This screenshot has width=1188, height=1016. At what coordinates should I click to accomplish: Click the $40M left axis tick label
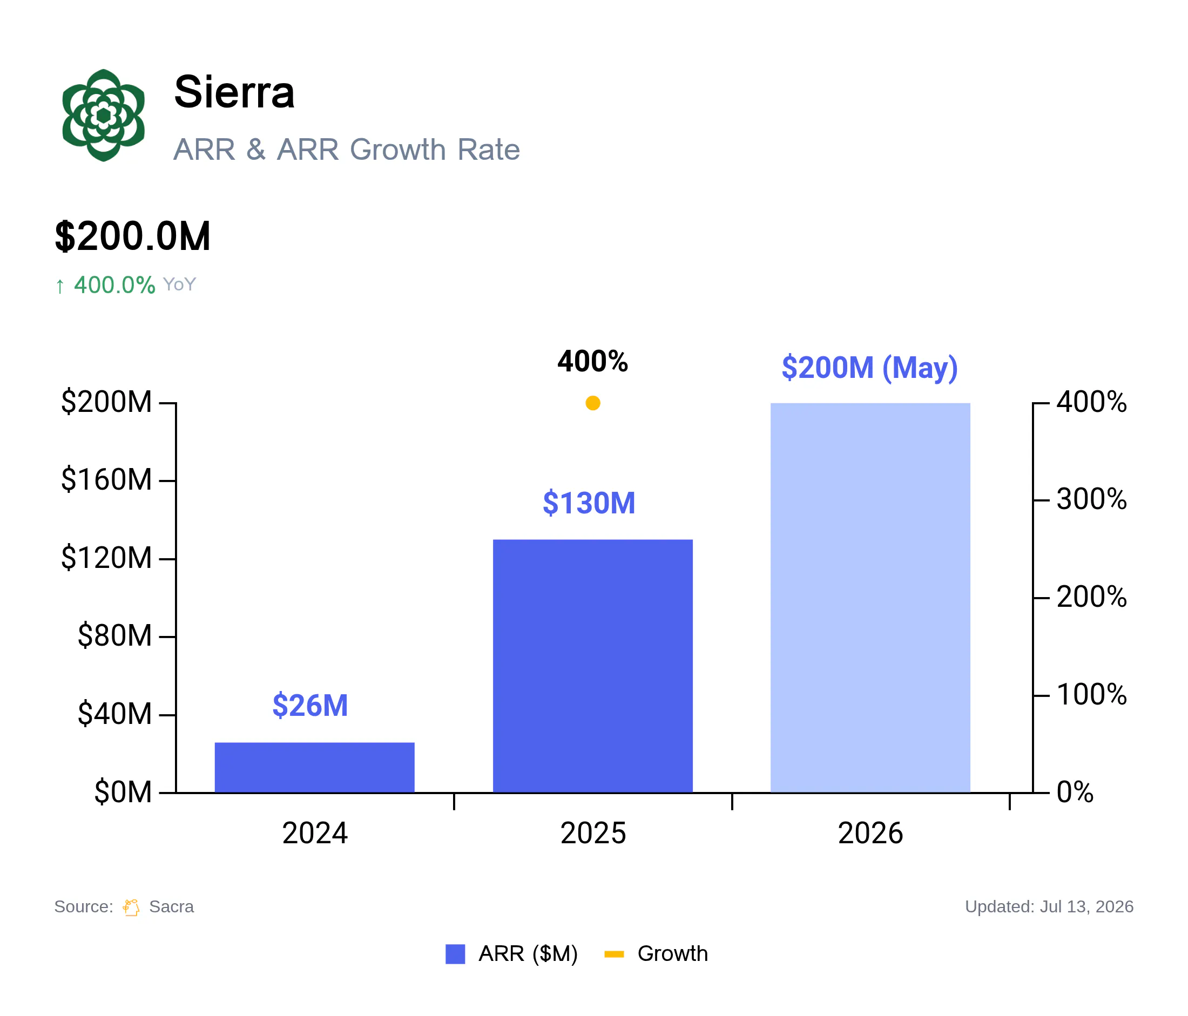click(114, 715)
